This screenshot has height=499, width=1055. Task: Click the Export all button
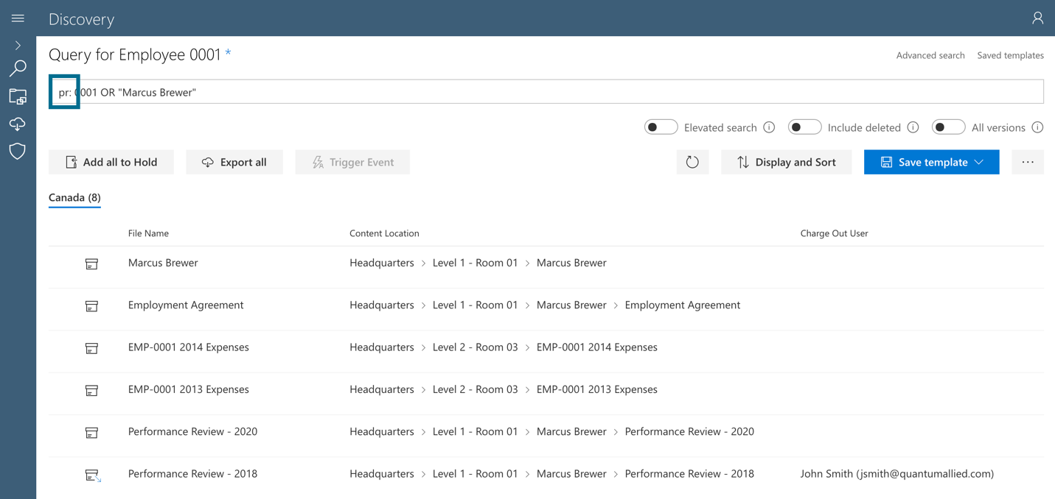[234, 162]
